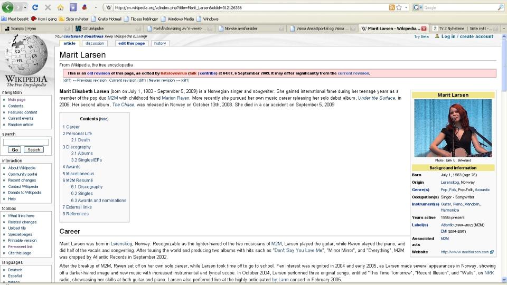
Task: Click Recent changes in the sidebar
Action: pos(22,180)
